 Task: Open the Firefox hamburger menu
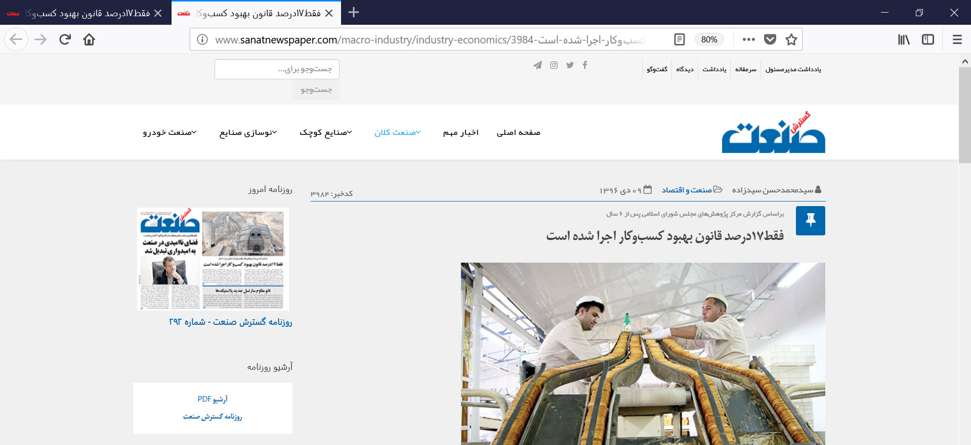point(957,39)
